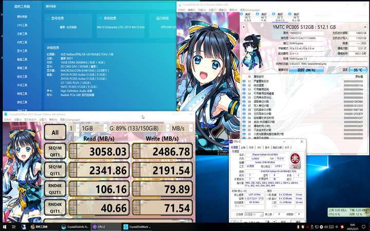Select the F: N: disk tab at 40°C

point(263,17)
